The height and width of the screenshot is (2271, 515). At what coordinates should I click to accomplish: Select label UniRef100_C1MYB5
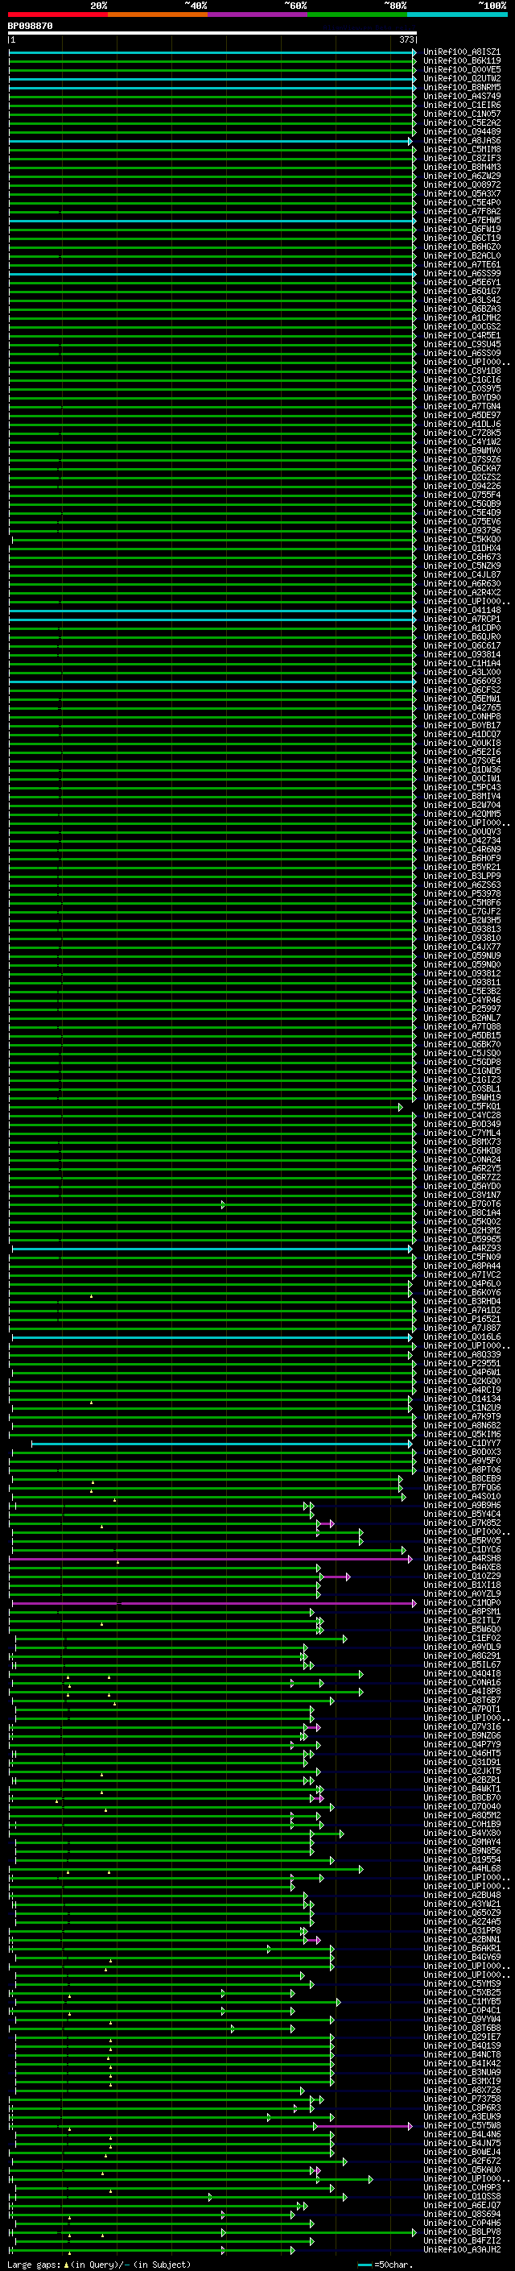click(x=462, y=2002)
